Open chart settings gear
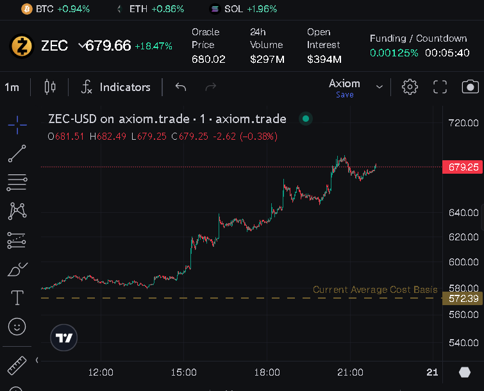This screenshot has height=391, width=484. click(410, 87)
